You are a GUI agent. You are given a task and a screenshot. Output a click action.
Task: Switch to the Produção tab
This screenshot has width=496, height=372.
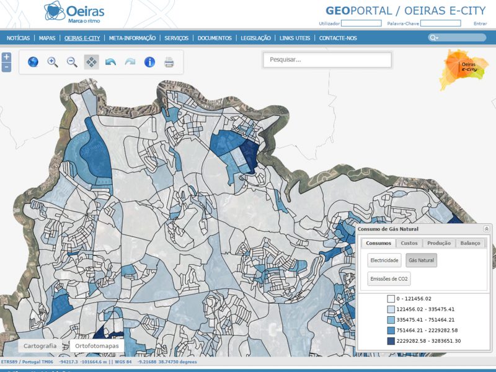439,243
